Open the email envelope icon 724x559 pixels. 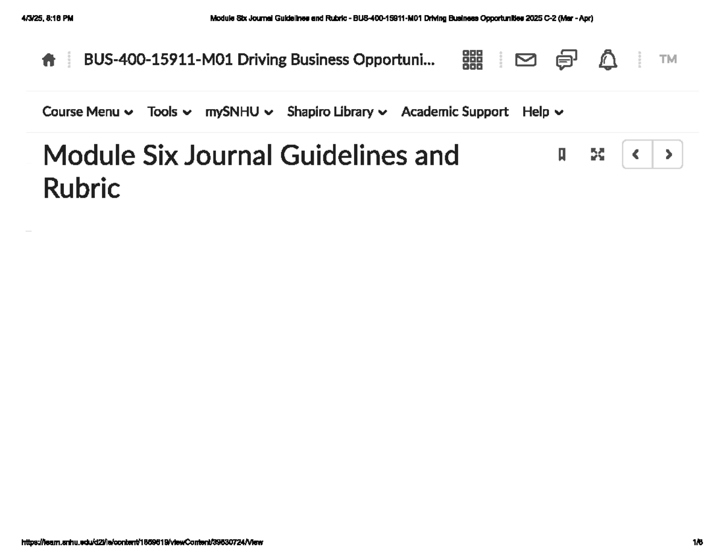click(526, 60)
